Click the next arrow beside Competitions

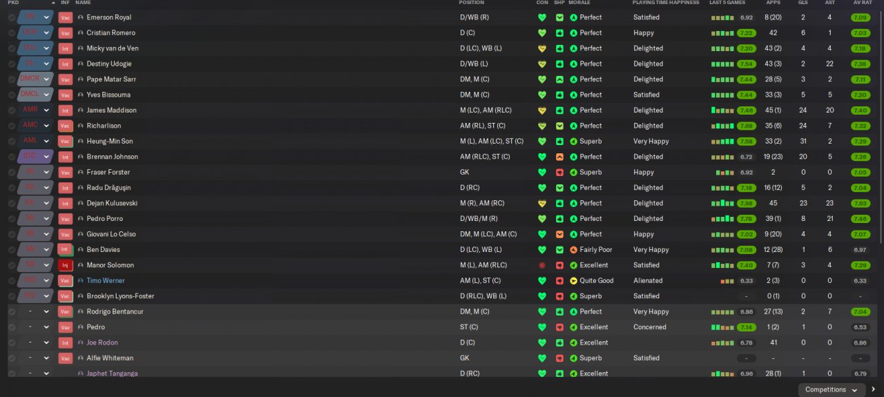[873, 389]
